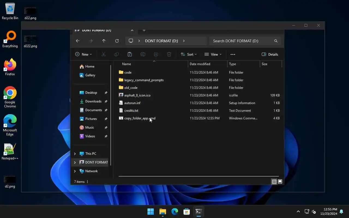Click the Rename icon in toolbar
This screenshot has height=218, width=349.
click(x=143, y=54)
